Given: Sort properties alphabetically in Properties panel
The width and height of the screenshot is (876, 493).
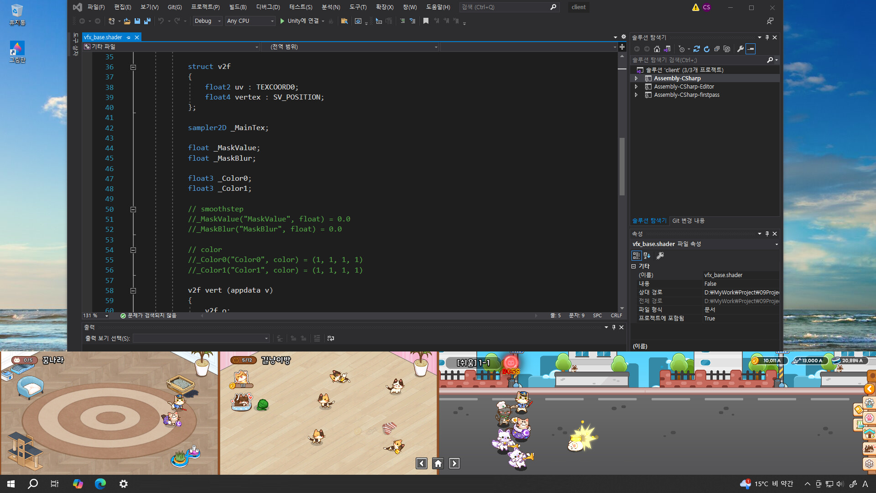Looking at the screenshot, I should pyautogui.click(x=647, y=256).
